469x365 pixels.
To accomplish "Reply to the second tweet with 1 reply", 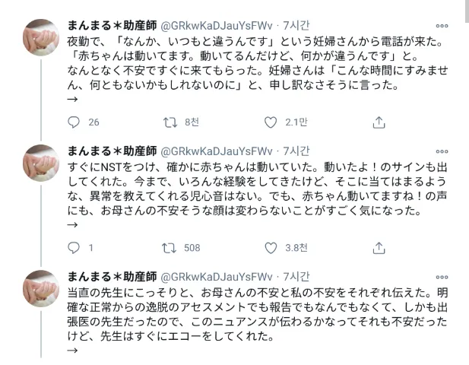I will click(x=74, y=248).
